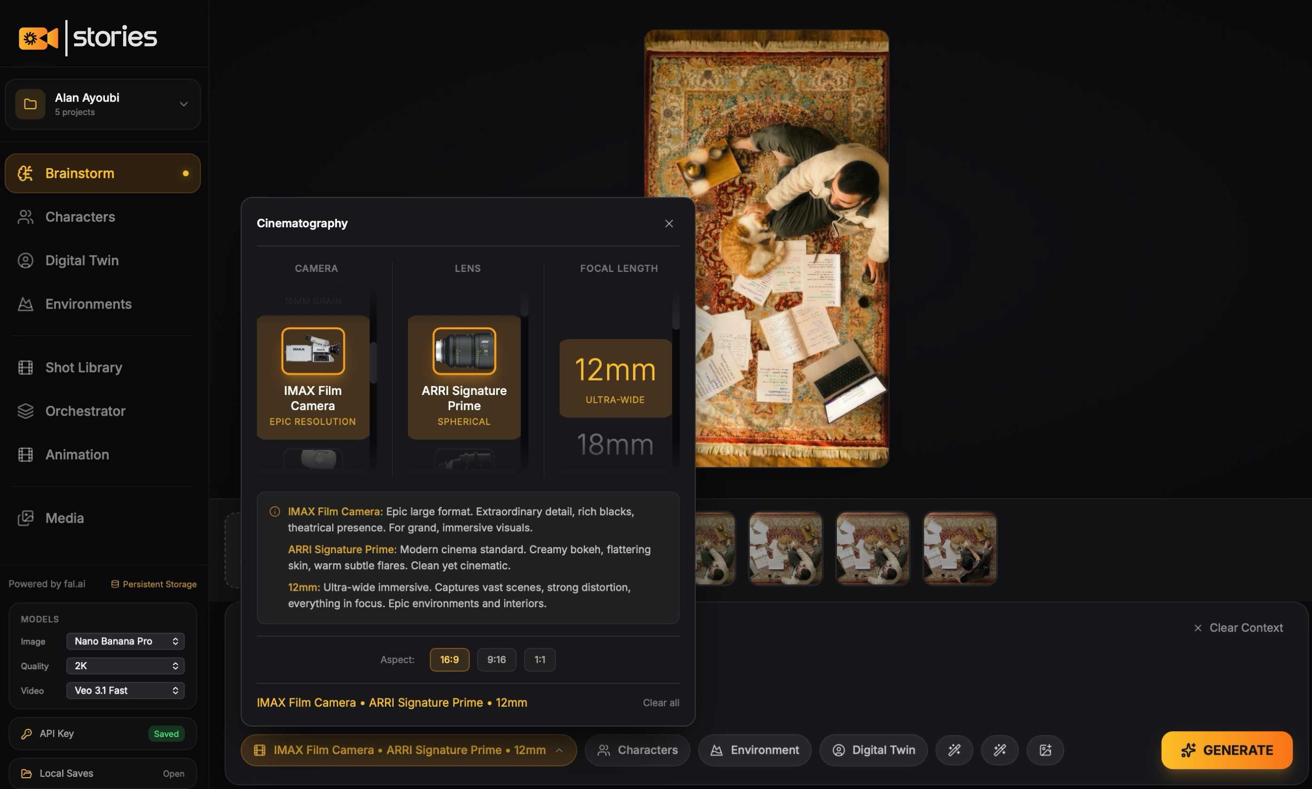Image resolution: width=1312 pixels, height=789 pixels.
Task: Set aspect ratio to 9:16
Action: point(496,660)
